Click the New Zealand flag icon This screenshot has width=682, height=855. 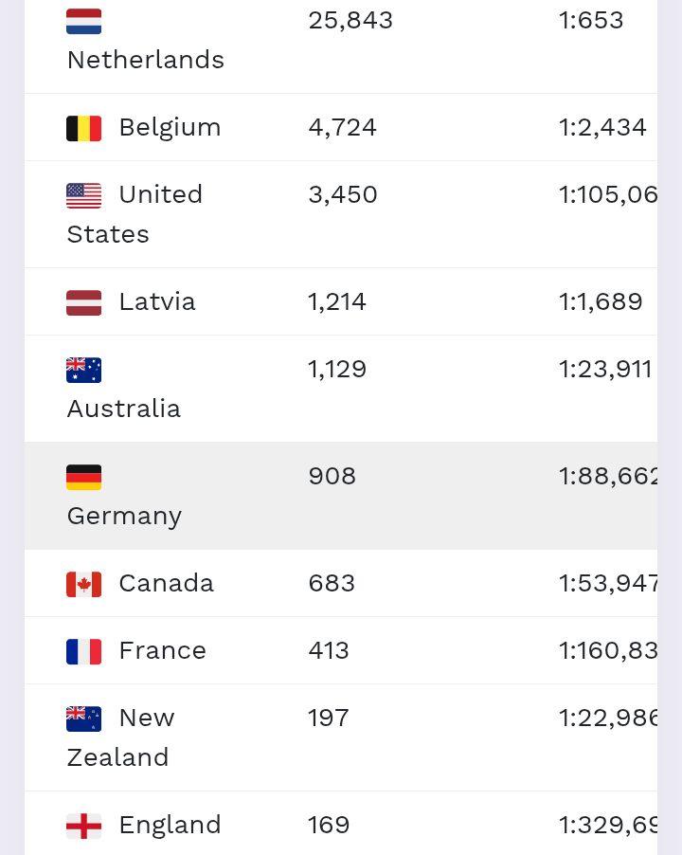pos(84,719)
